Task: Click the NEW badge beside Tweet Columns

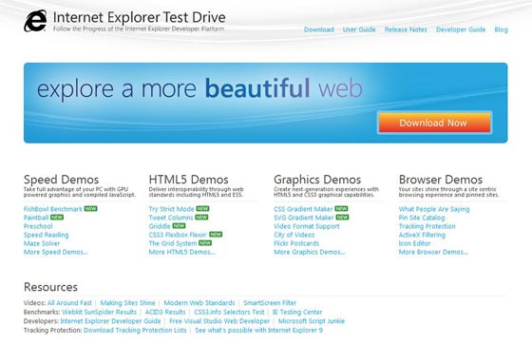Action: tap(201, 217)
